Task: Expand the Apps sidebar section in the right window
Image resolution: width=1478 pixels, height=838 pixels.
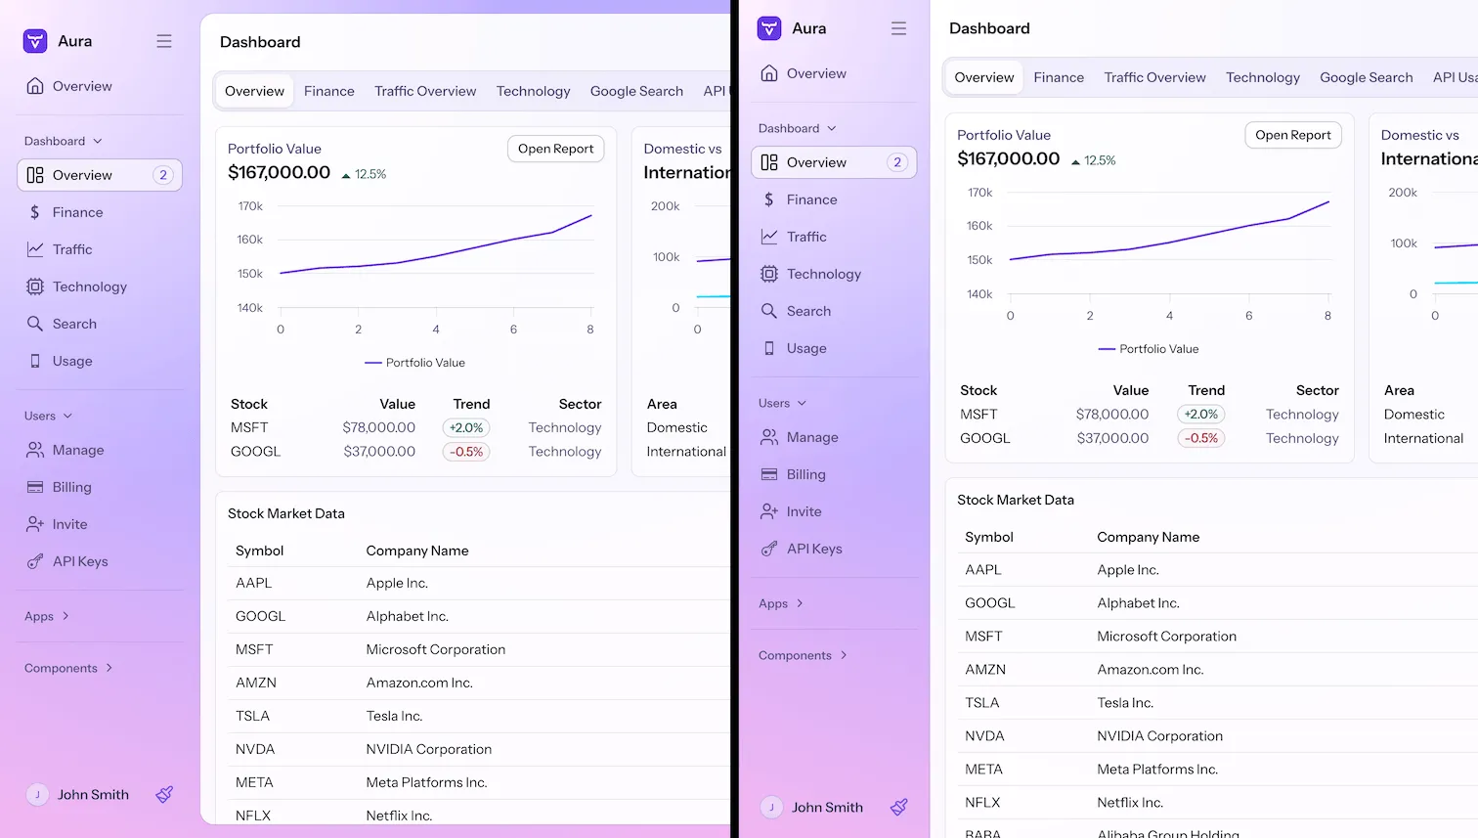Action: (781, 603)
